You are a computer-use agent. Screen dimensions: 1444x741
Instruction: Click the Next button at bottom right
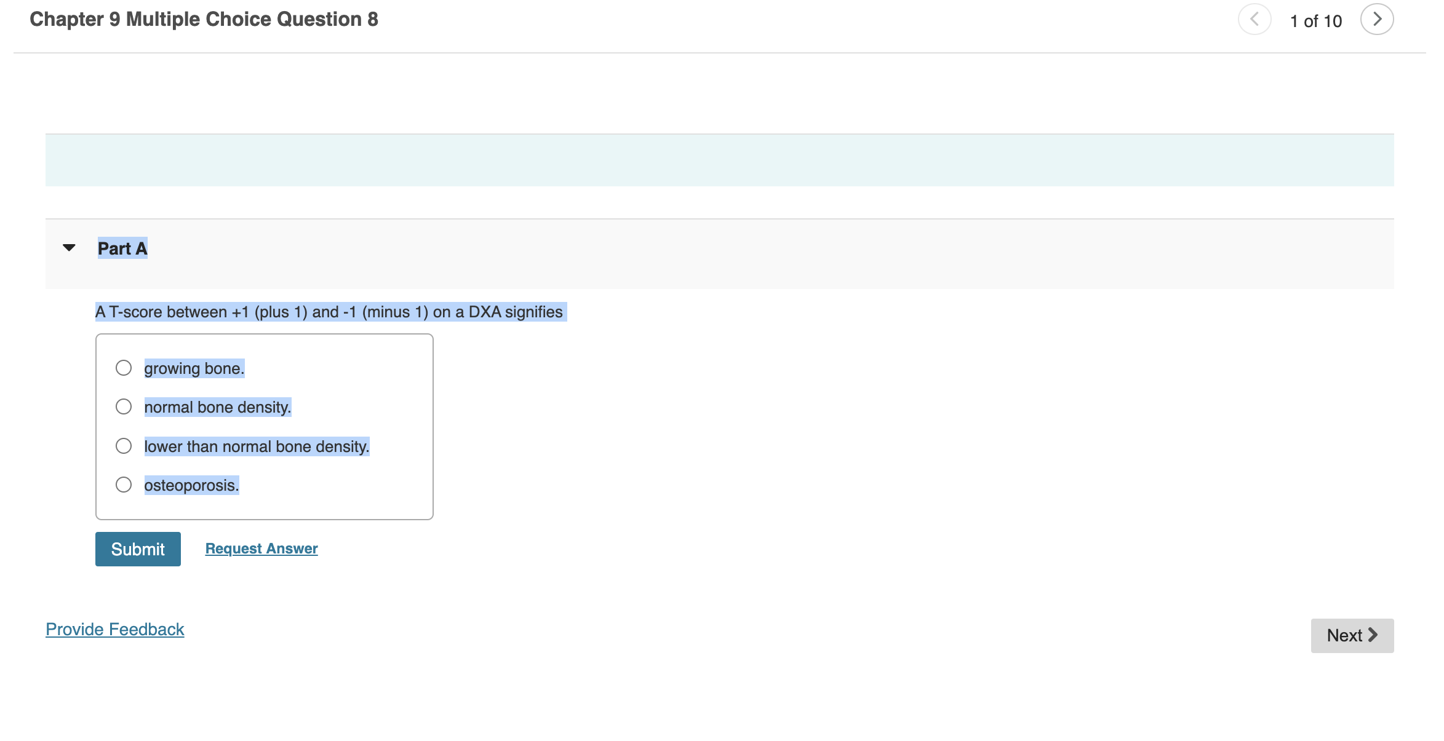[x=1351, y=635]
